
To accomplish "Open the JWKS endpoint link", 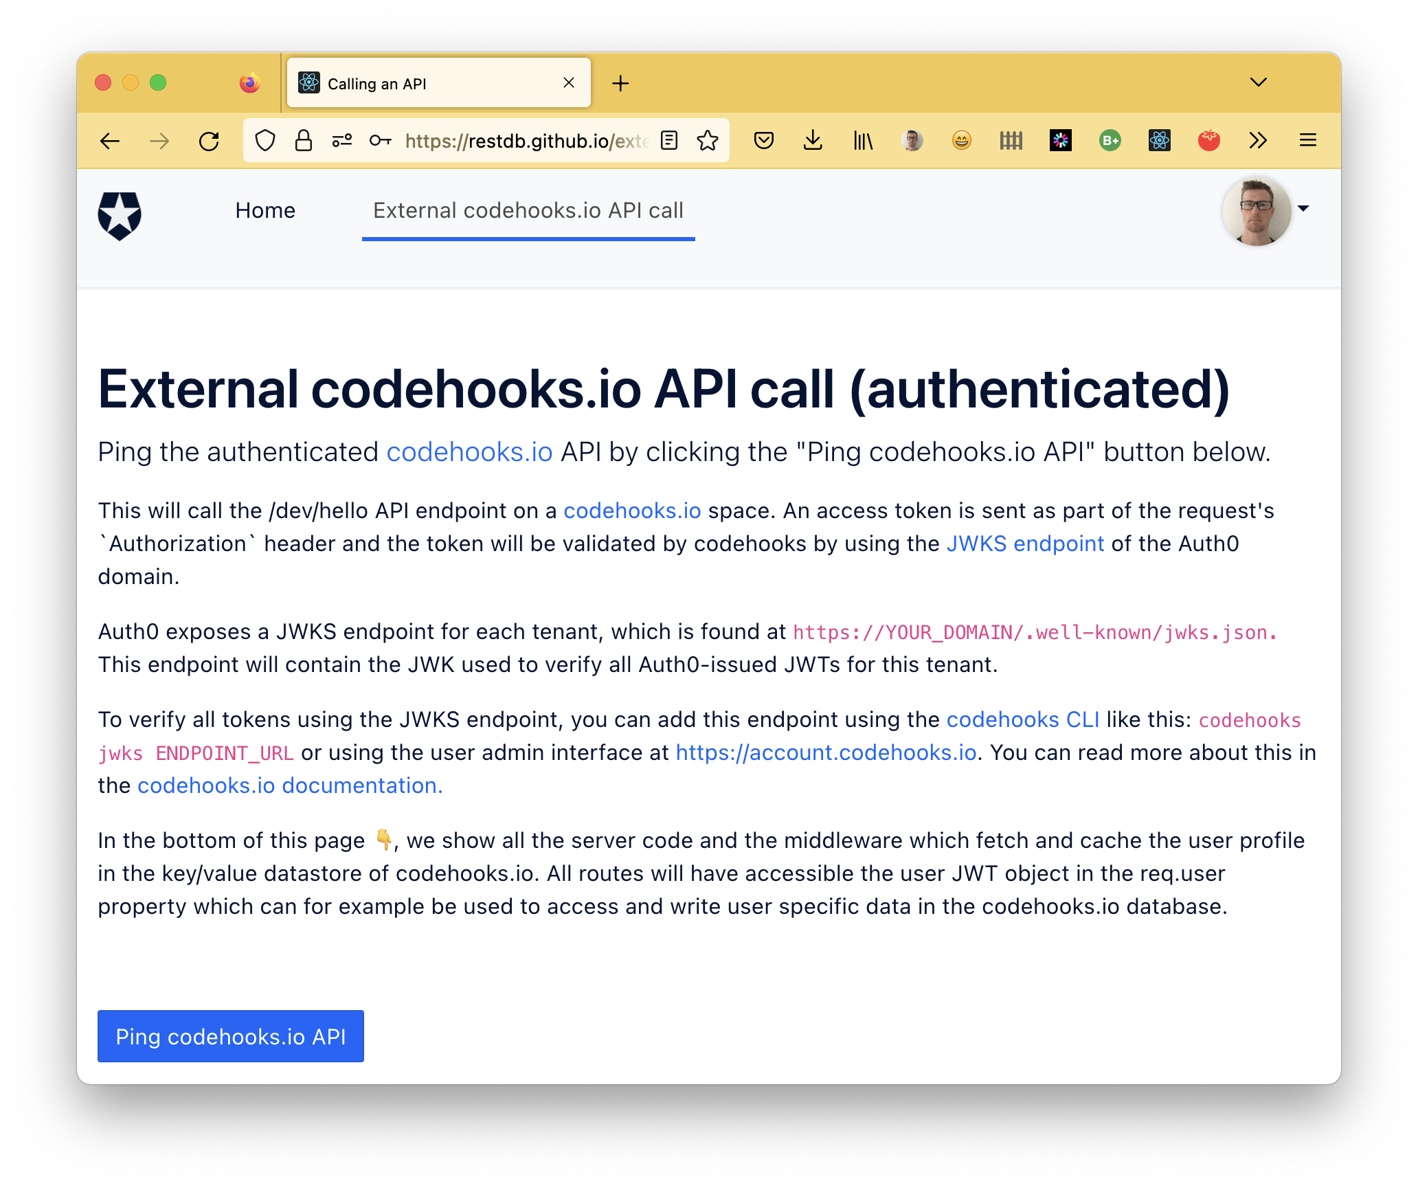I will (x=1025, y=544).
